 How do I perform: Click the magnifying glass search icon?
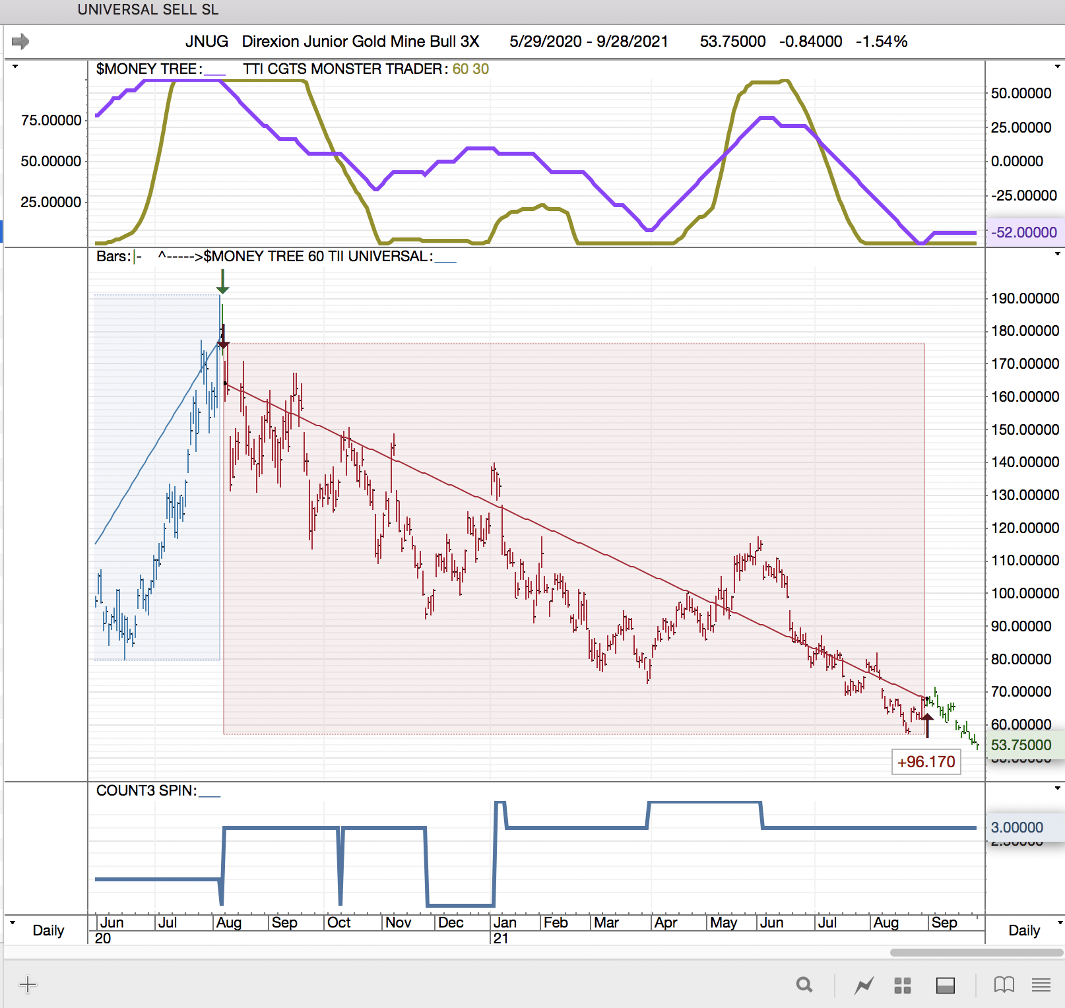pyautogui.click(x=804, y=985)
